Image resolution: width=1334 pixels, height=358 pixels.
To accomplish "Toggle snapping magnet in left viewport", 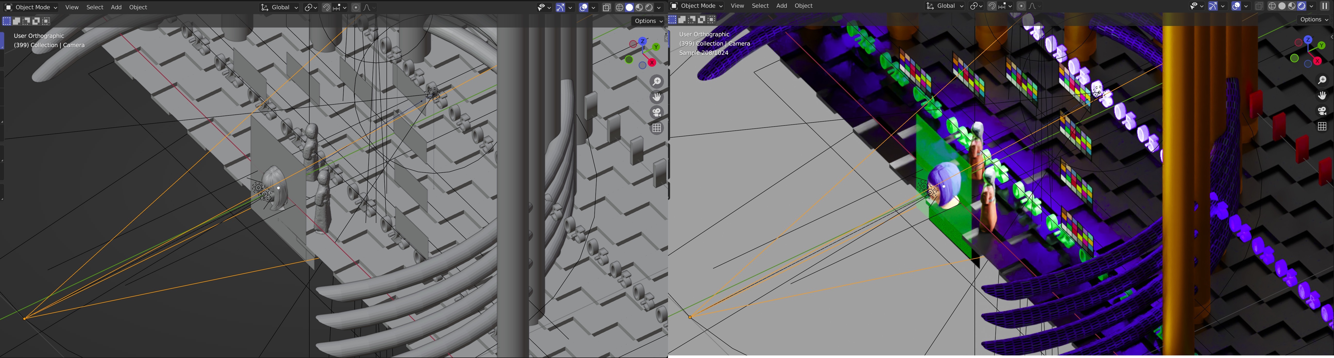I will click(x=327, y=7).
